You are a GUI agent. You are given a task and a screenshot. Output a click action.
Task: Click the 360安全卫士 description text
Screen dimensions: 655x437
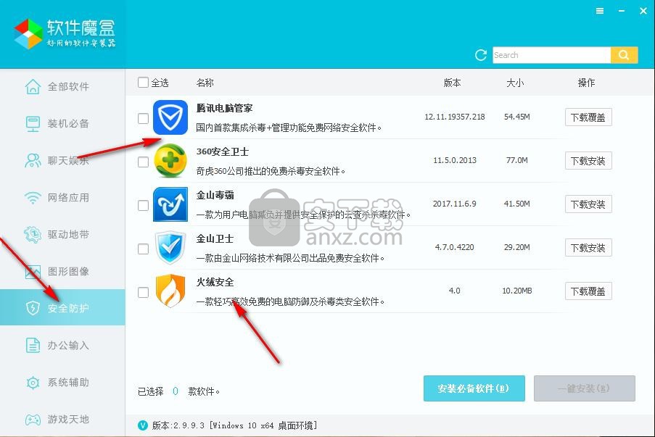(271, 171)
